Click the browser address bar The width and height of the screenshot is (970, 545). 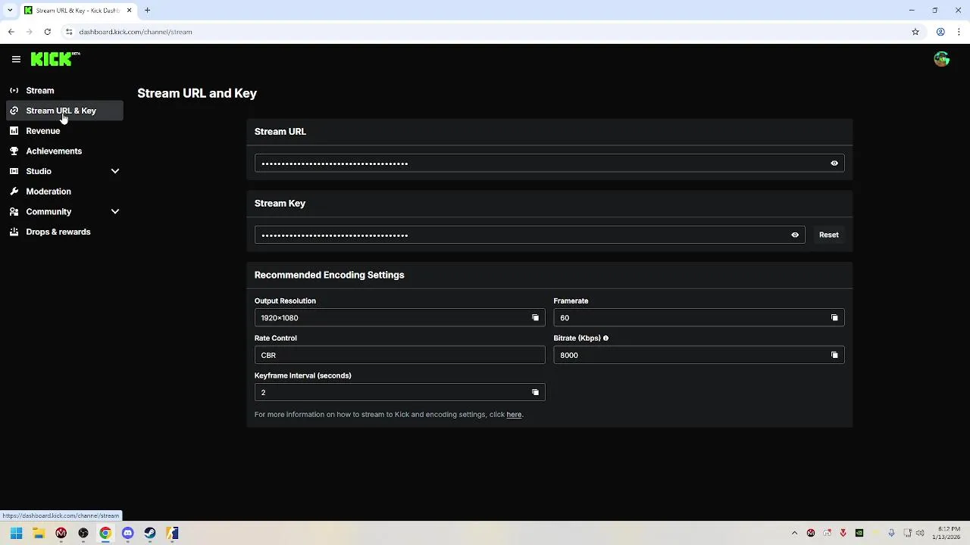(x=485, y=32)
